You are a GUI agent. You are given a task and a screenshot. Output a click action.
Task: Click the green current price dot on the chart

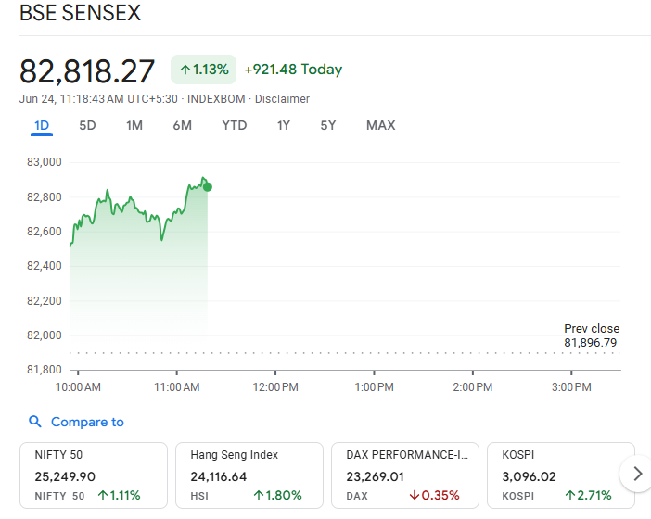tap(208, 187)
